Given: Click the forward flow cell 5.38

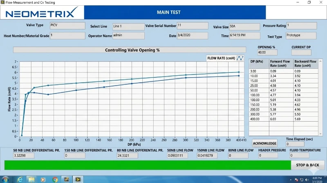Looking at the screenshot, I should tap(281, 109).
